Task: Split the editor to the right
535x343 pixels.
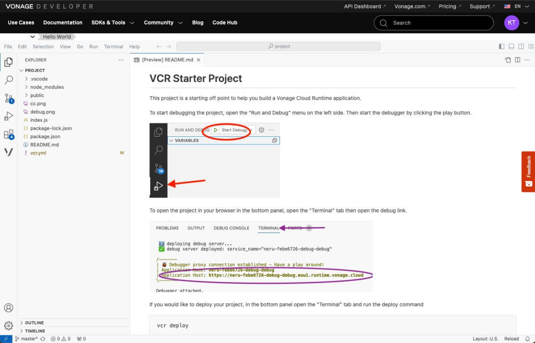Action: [518, 60]
